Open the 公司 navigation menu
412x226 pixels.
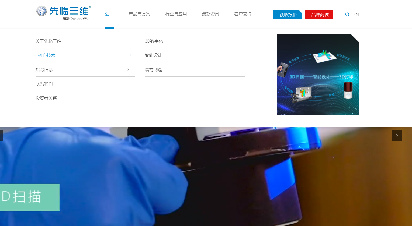point(109,14)
